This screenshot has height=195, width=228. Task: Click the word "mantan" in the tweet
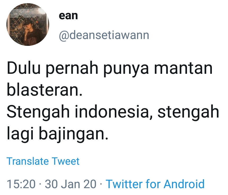[183, 68]
